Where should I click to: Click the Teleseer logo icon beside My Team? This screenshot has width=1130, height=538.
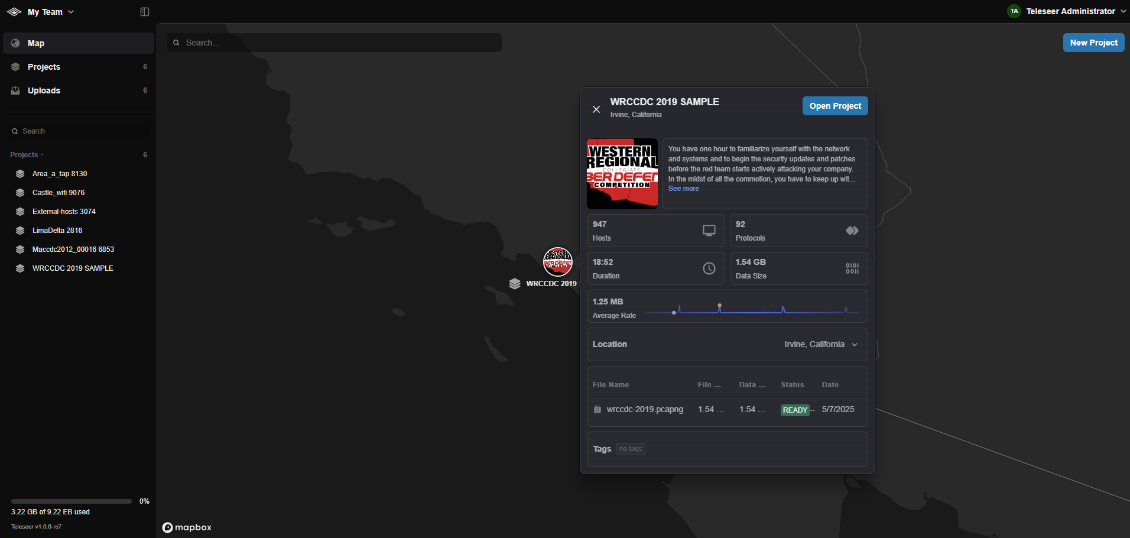[x=14, y=12]
